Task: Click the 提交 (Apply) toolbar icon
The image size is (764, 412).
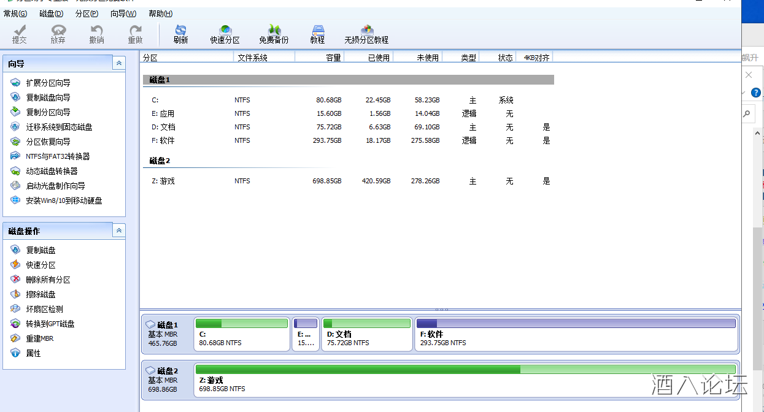Action: click(20, 34)
